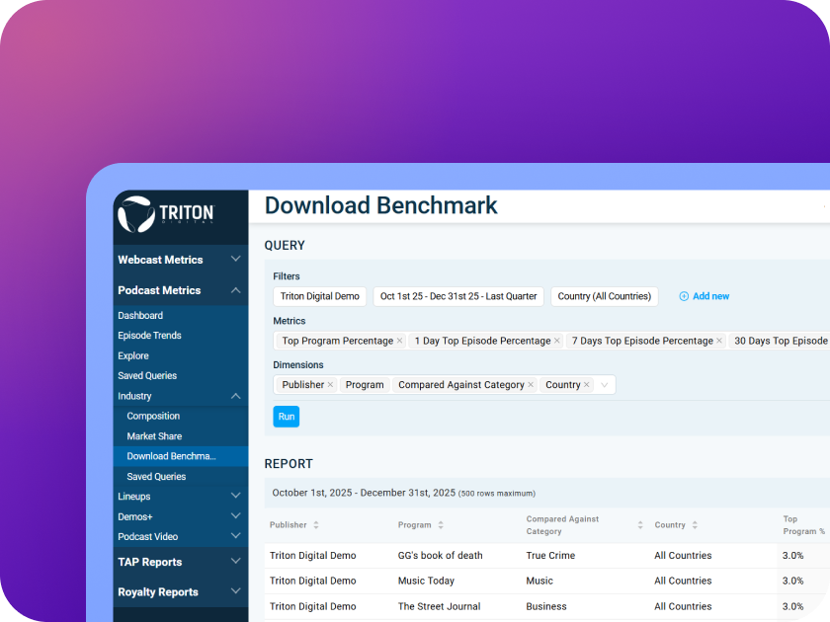Click the 3.0% value for Music Today
The width and height of the screenshot is (830, 622).
point(792,581)
